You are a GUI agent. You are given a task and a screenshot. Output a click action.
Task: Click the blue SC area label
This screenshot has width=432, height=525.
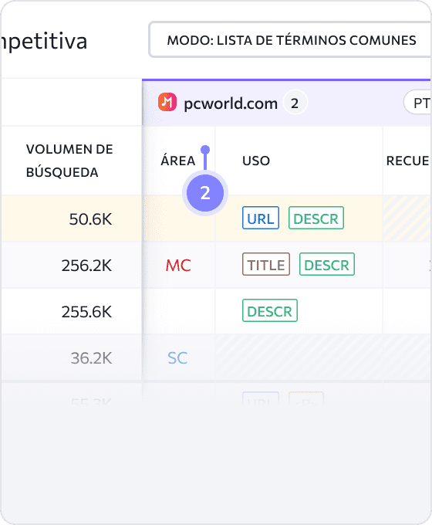tap(177, 358)
